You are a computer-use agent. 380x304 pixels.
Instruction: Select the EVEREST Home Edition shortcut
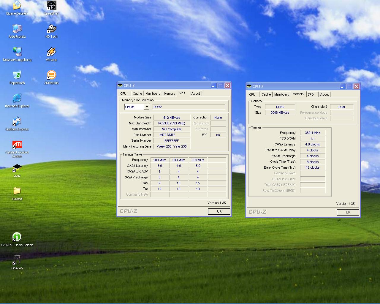[17, 240]
